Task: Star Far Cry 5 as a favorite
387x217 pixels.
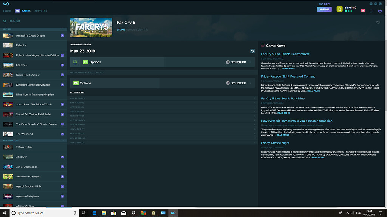Action: coord(378,22)
